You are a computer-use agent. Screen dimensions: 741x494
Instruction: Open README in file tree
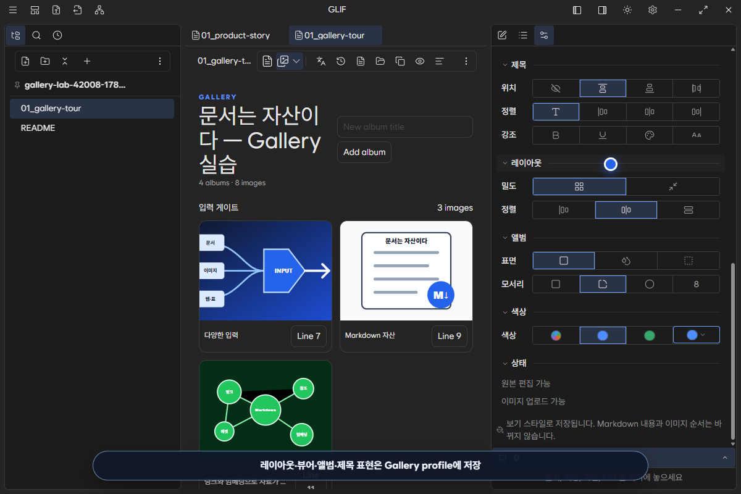(x=92, y=128)
